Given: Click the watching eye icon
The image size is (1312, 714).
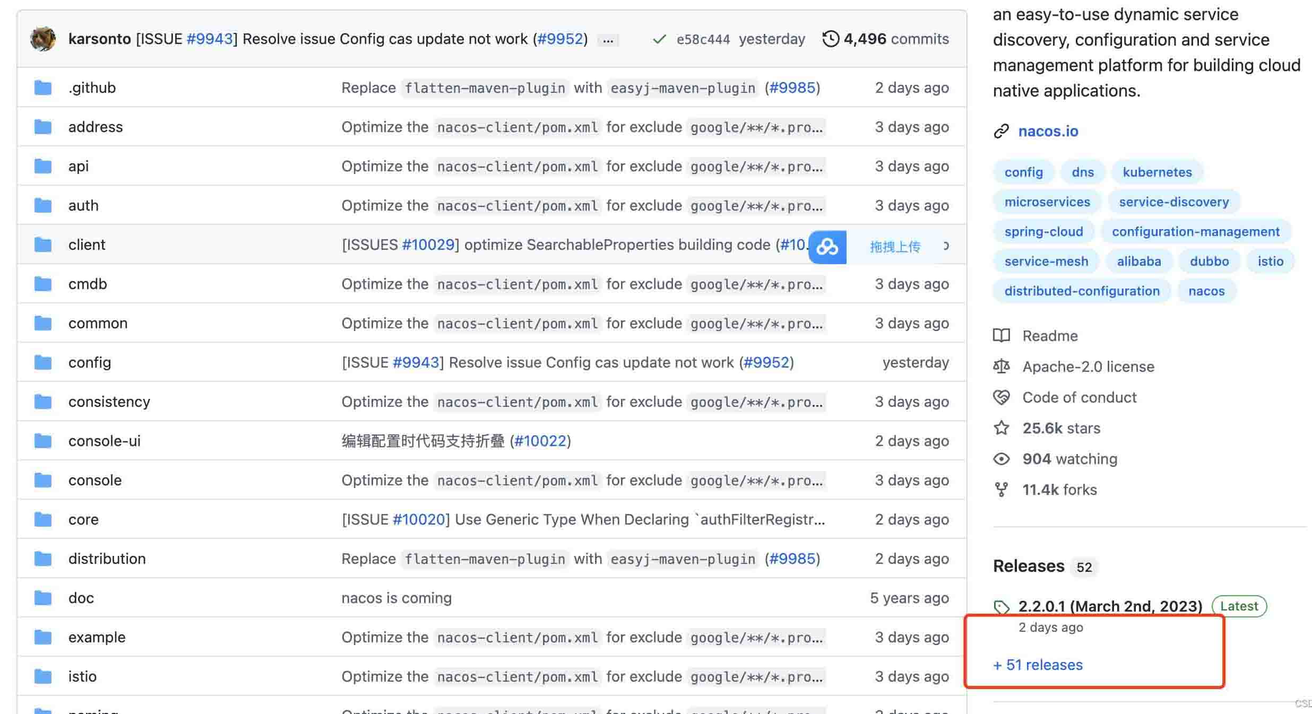Looking at the screenshot, I should click(1002, 458).
